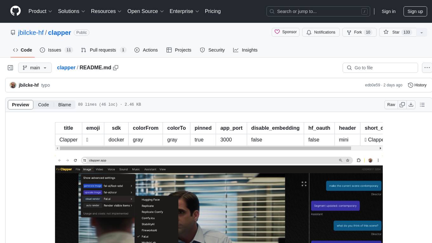View the file History
Viewport: 432px width, 243px height.
point(417,85)
